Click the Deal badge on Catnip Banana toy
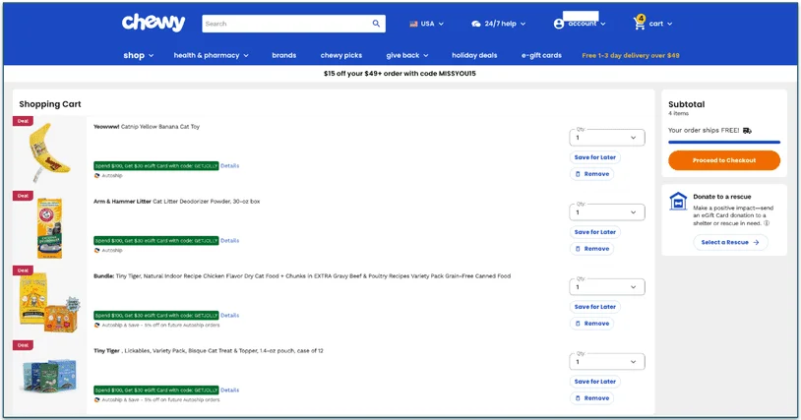This screenshot has height=420, width=801. coord(23,121)
